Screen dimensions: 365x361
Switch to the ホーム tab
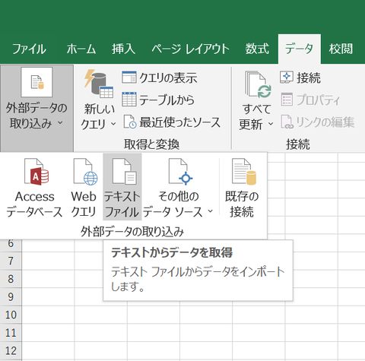81,49
